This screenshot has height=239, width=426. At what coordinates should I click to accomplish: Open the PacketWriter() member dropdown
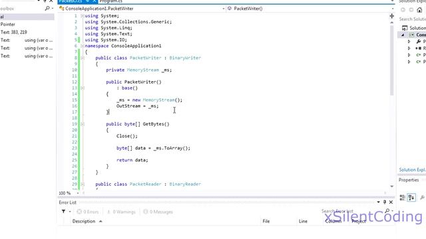pos(393,9)
